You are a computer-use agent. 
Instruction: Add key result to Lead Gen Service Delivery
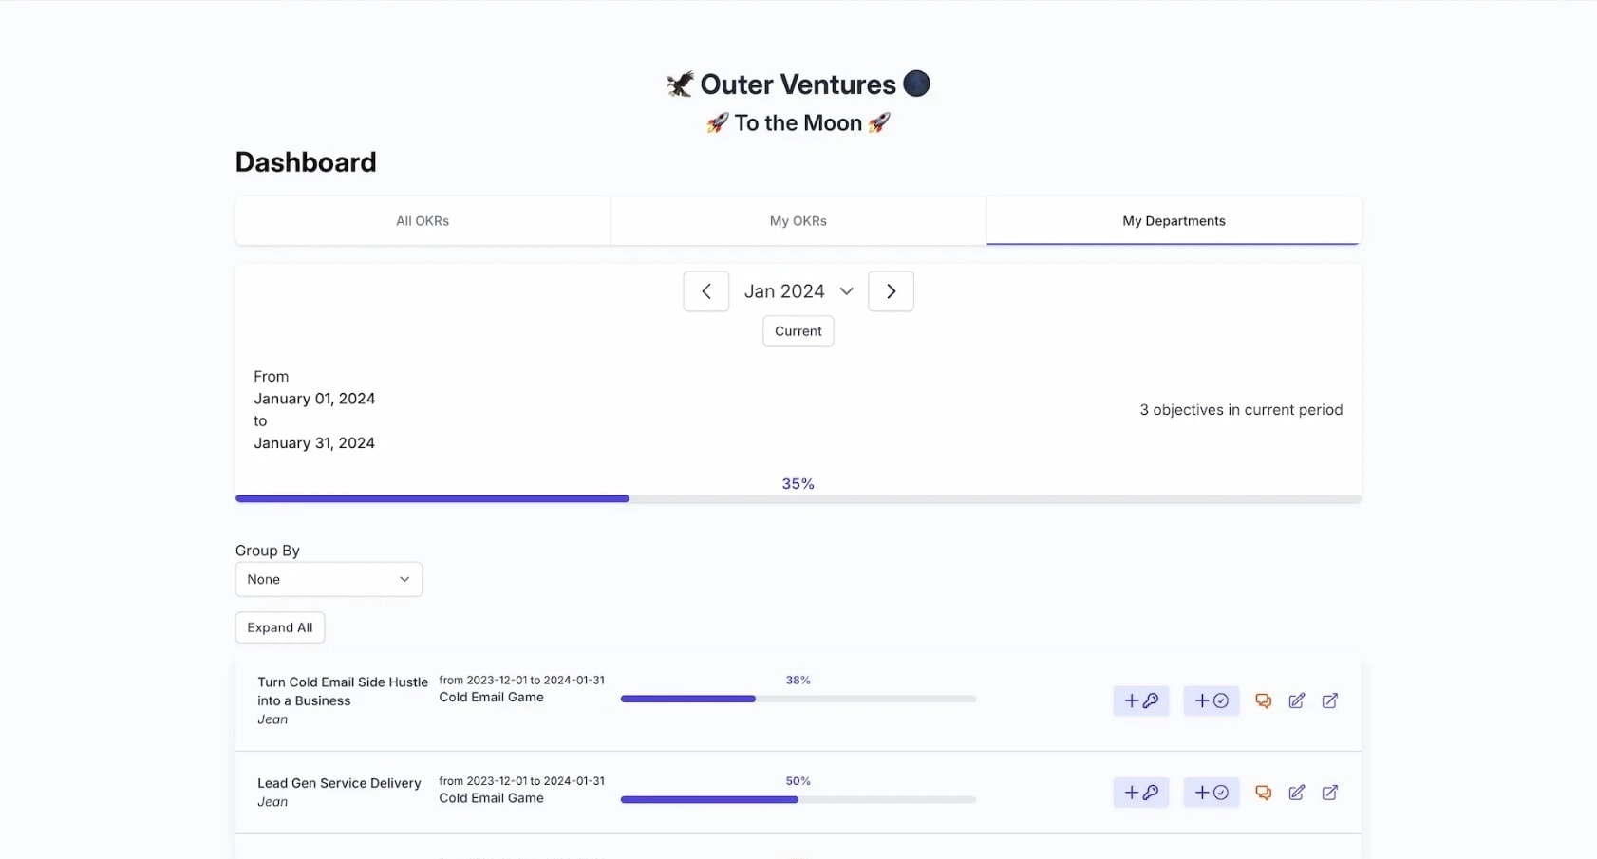coord(1140,793)
